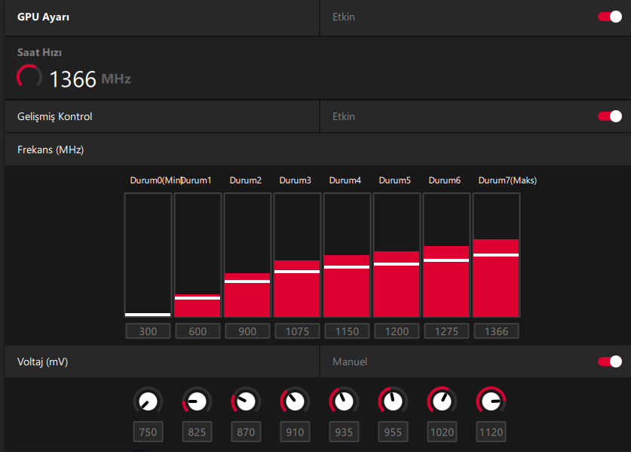Click the Manuel label text
The image size is (631, 452).
[350, 361]
